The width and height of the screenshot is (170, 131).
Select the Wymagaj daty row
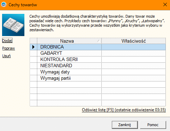pos(98,72)
